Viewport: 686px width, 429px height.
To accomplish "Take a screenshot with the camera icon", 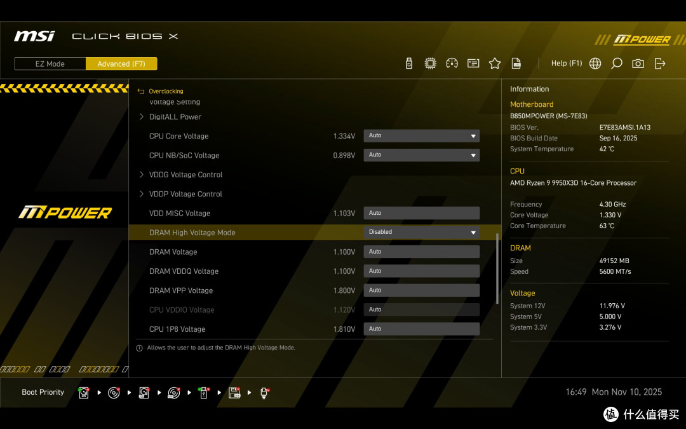I will [638, 64].
